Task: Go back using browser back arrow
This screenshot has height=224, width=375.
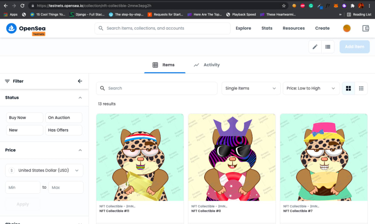Action: point(6,6)
